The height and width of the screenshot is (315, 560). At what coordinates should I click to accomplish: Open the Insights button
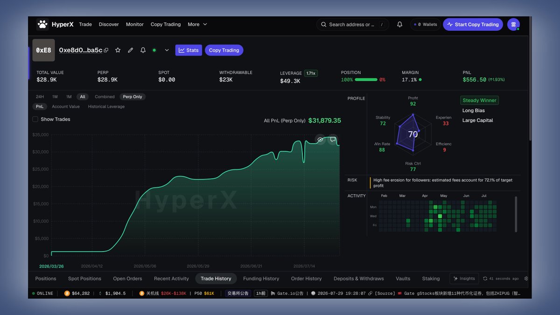click(464, 279)
